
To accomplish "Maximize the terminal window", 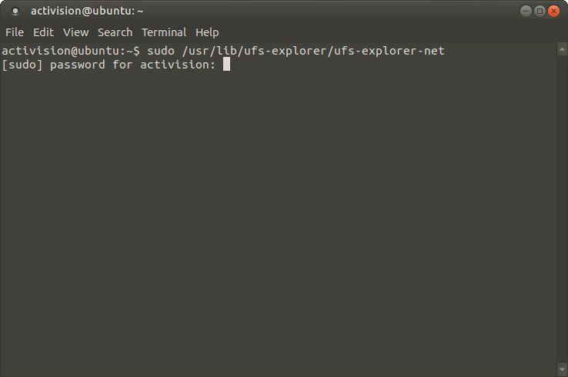I will click(540, 11).
